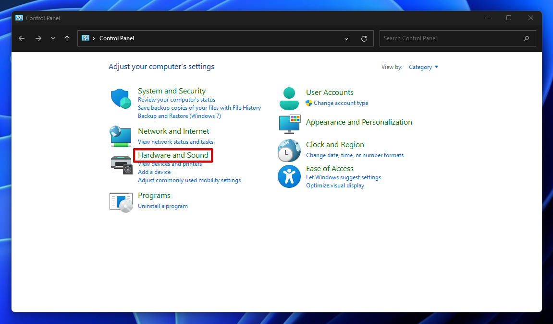Open the recent locations dropdown arrow
553x324 pixels.
tap(53, 38)
